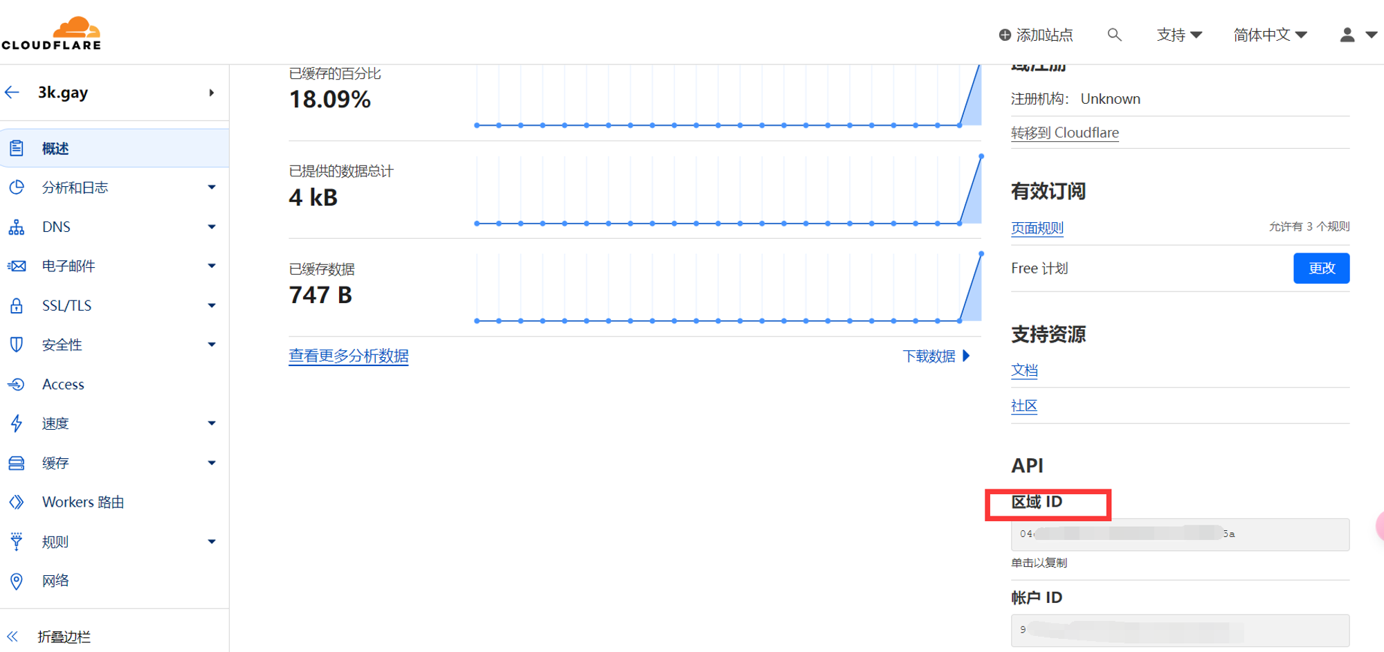Open the 简体中文 language dropdown
Image resolution: width=1384 pixels, height=652 pixels.
1270,35
